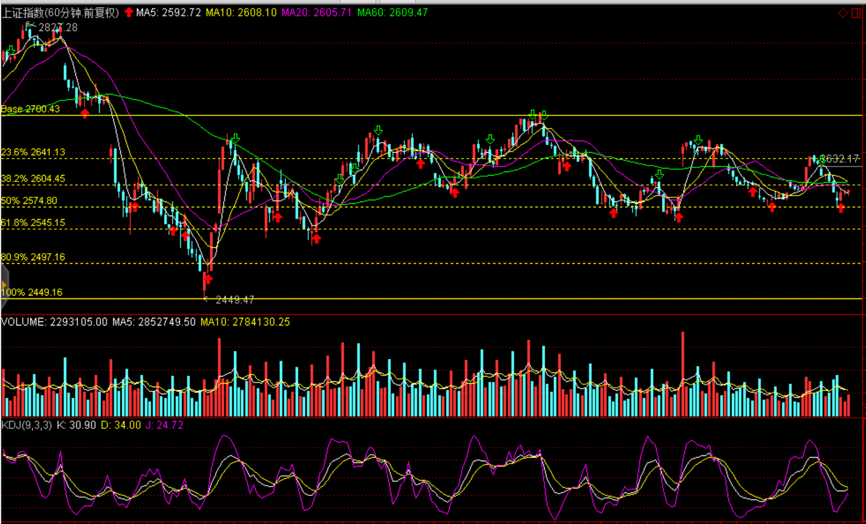Select the 50% 2574.80 retracement level label
The height and width of the screenshot is (524, 866).
(x=29, y=201)
